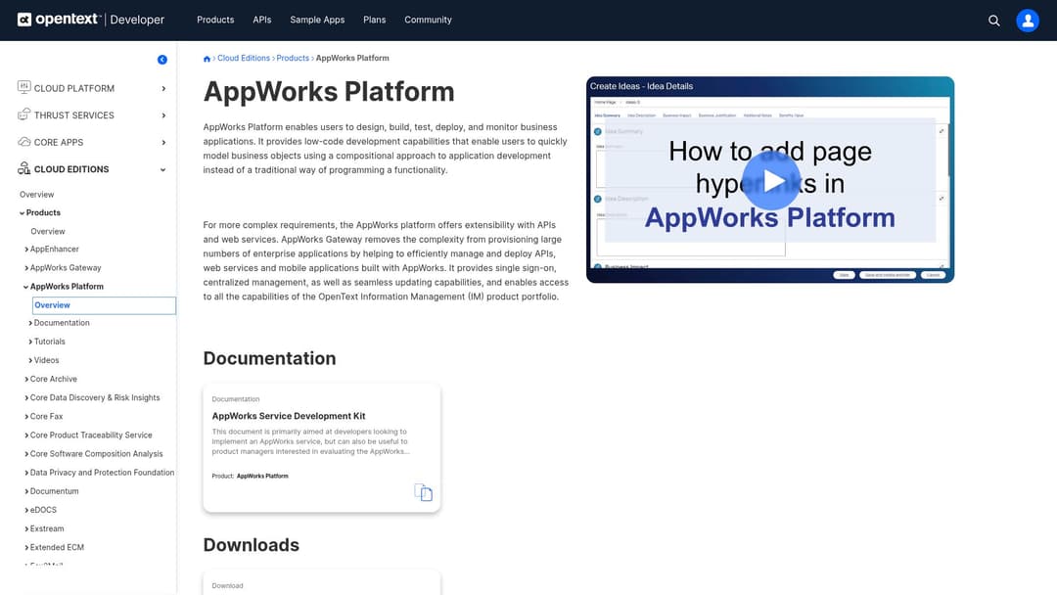The height and width of the screenshot is (595, 1057).
Task: Click the Core Apps cloud icon
Action: (x=24, y=142)
